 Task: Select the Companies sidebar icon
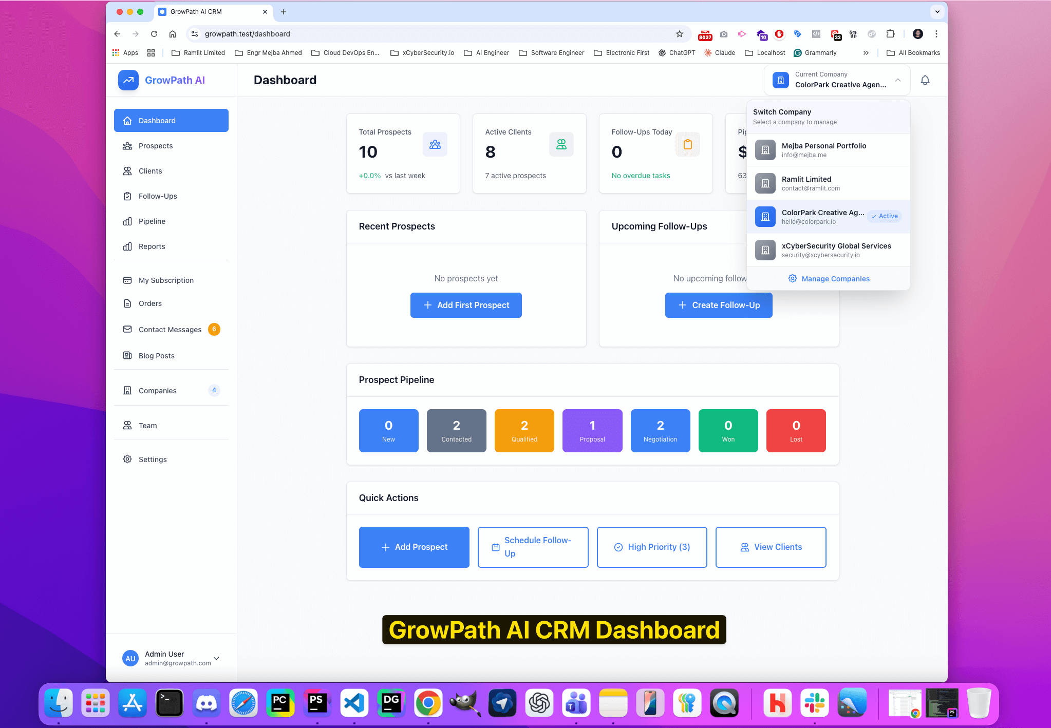[127, 390]
